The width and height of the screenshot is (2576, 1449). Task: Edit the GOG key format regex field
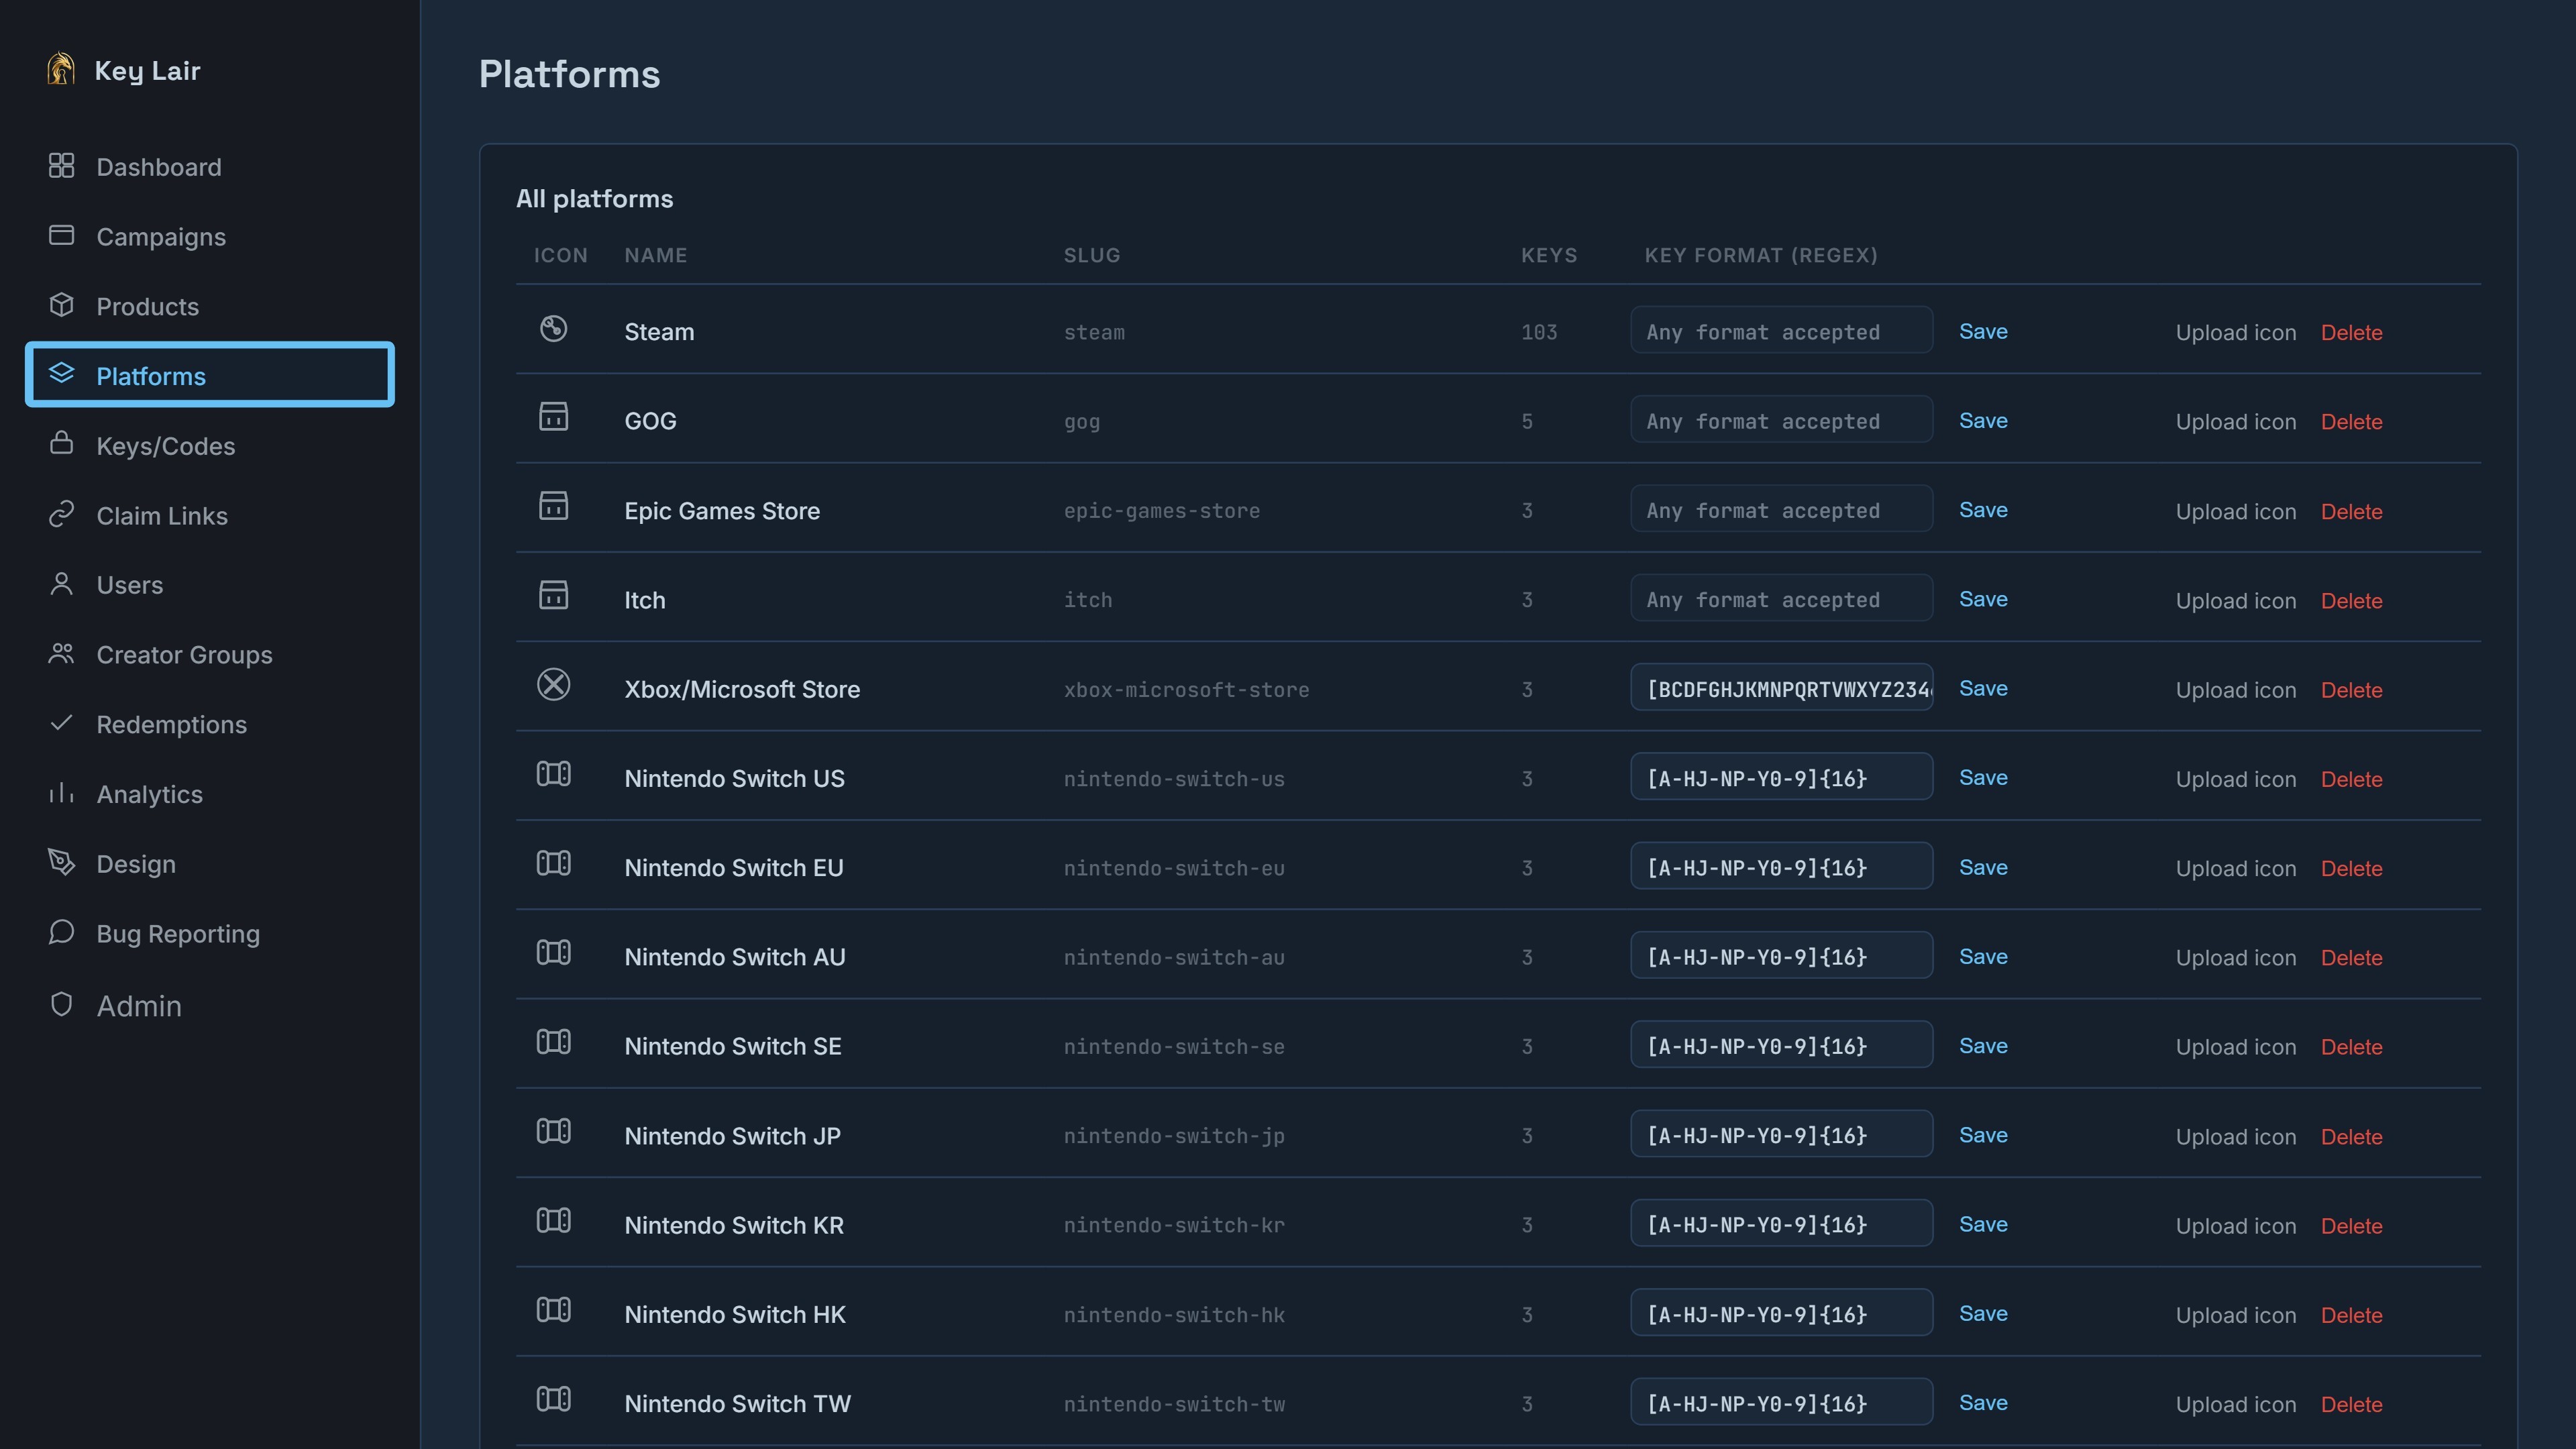(x=1781, y=419)
